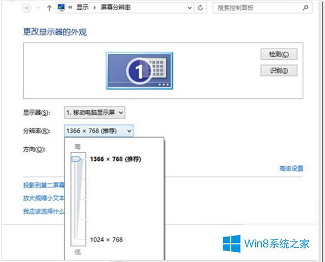This screenshot has width=325, height=262.
Task: Open the address bar history dropdown arrow
Action: 189,8
